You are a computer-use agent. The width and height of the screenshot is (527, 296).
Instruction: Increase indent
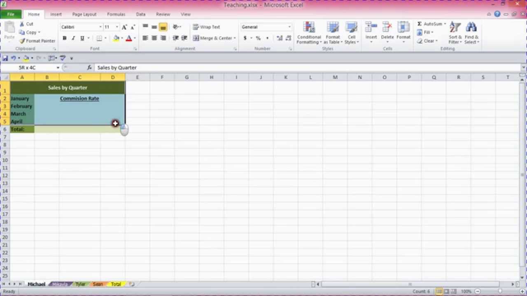tap(184, 38)
